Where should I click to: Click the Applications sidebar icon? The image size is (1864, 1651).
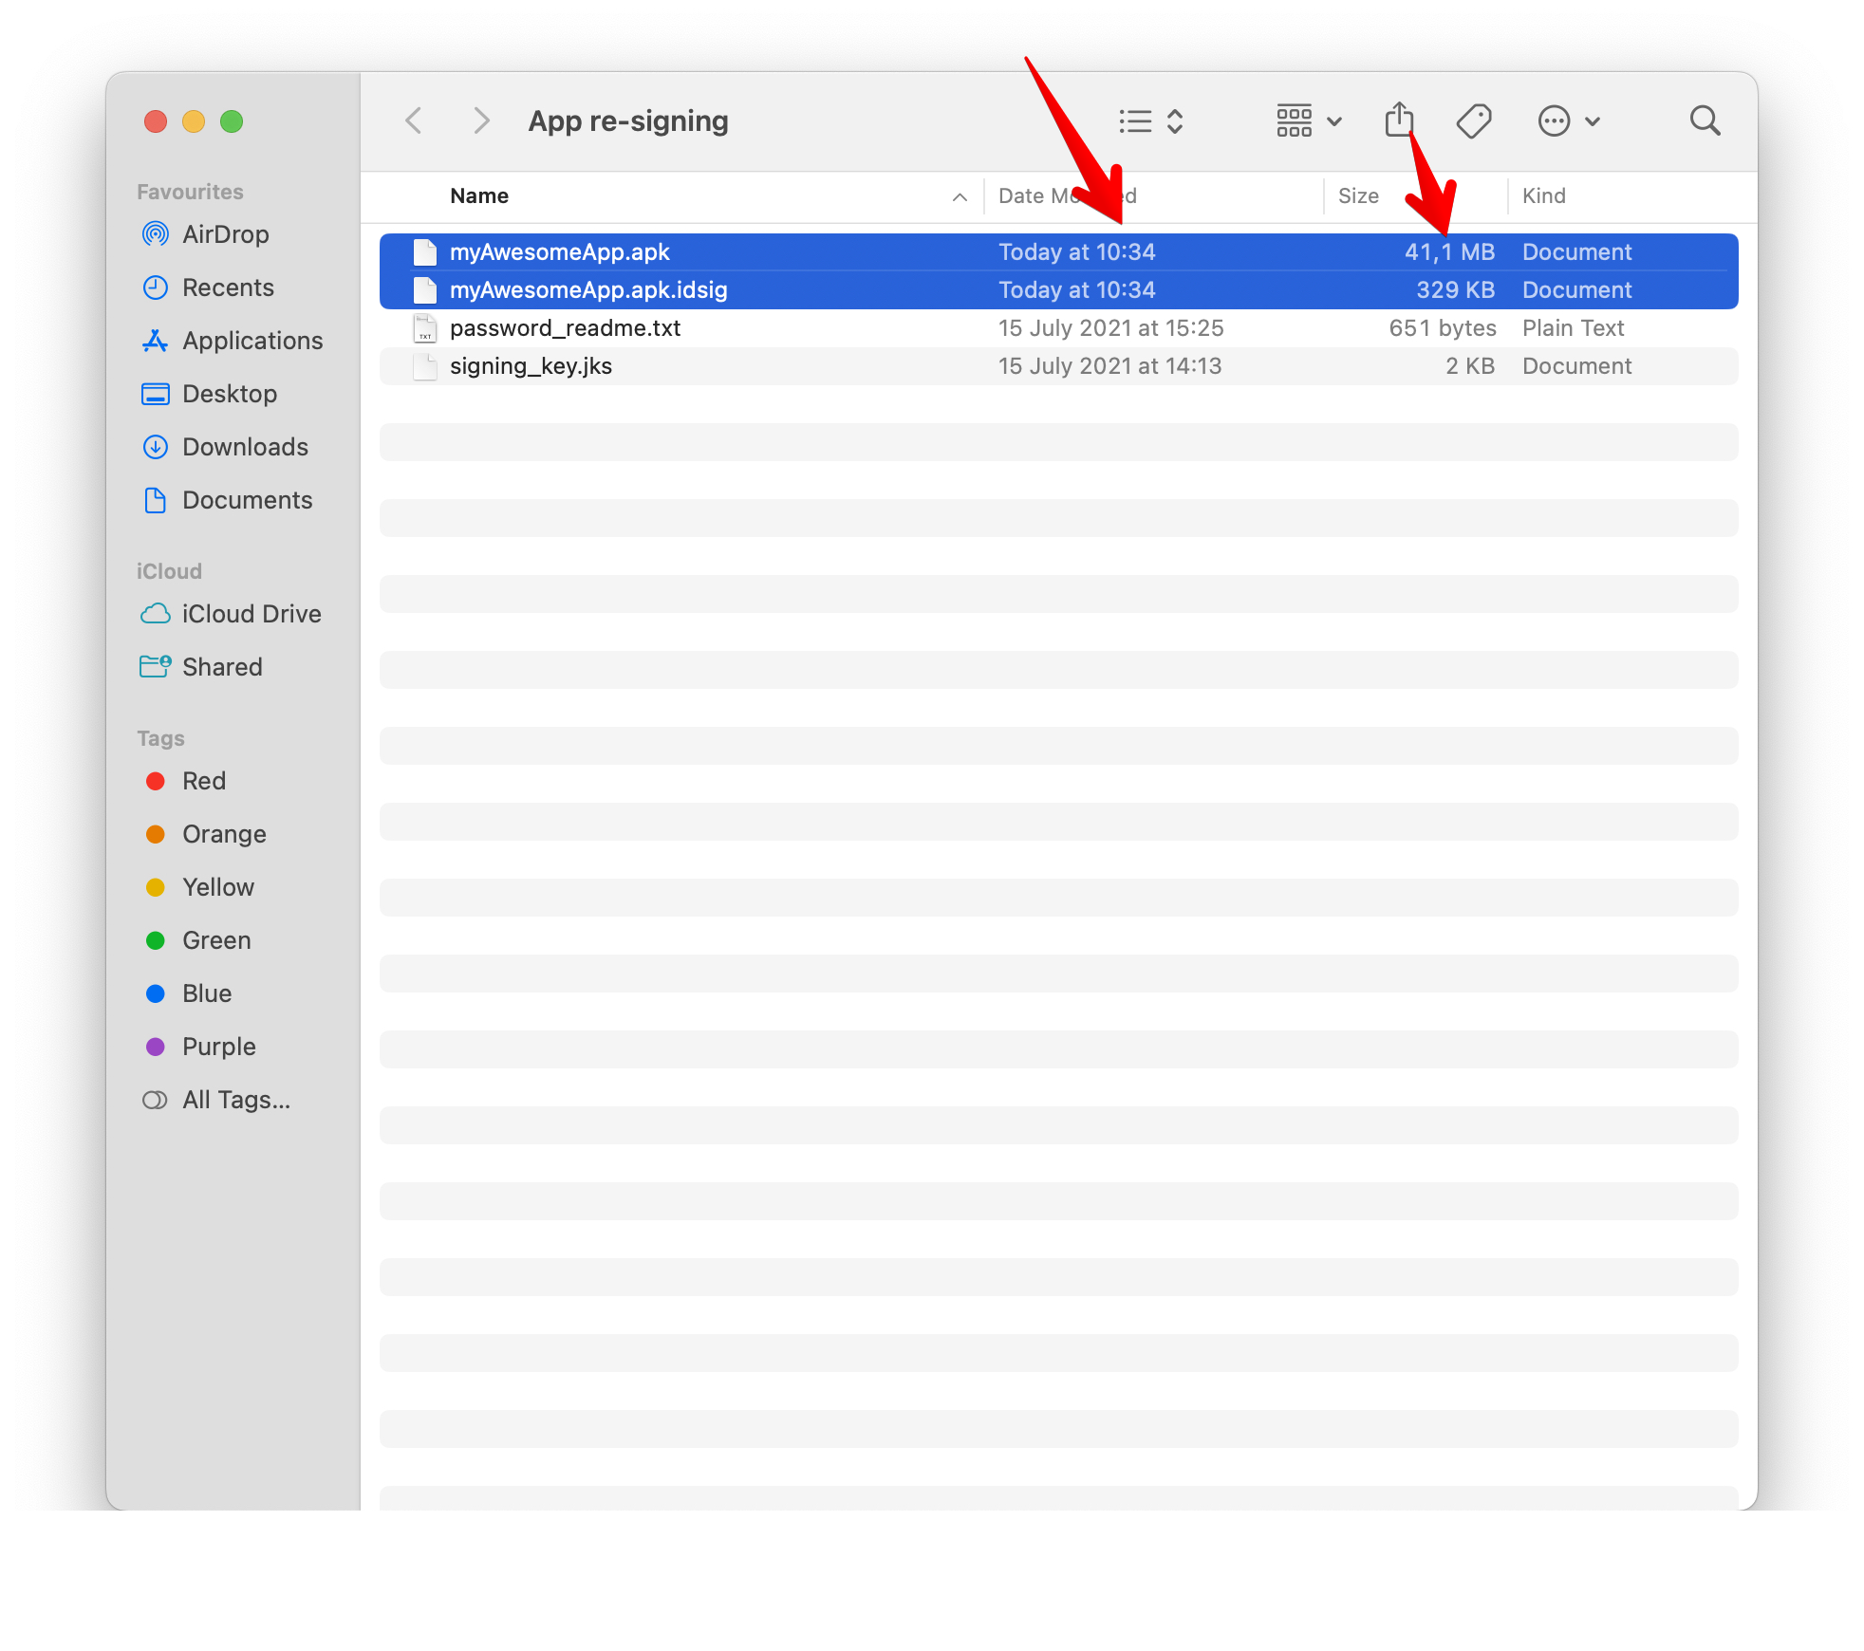click(155, 341)
